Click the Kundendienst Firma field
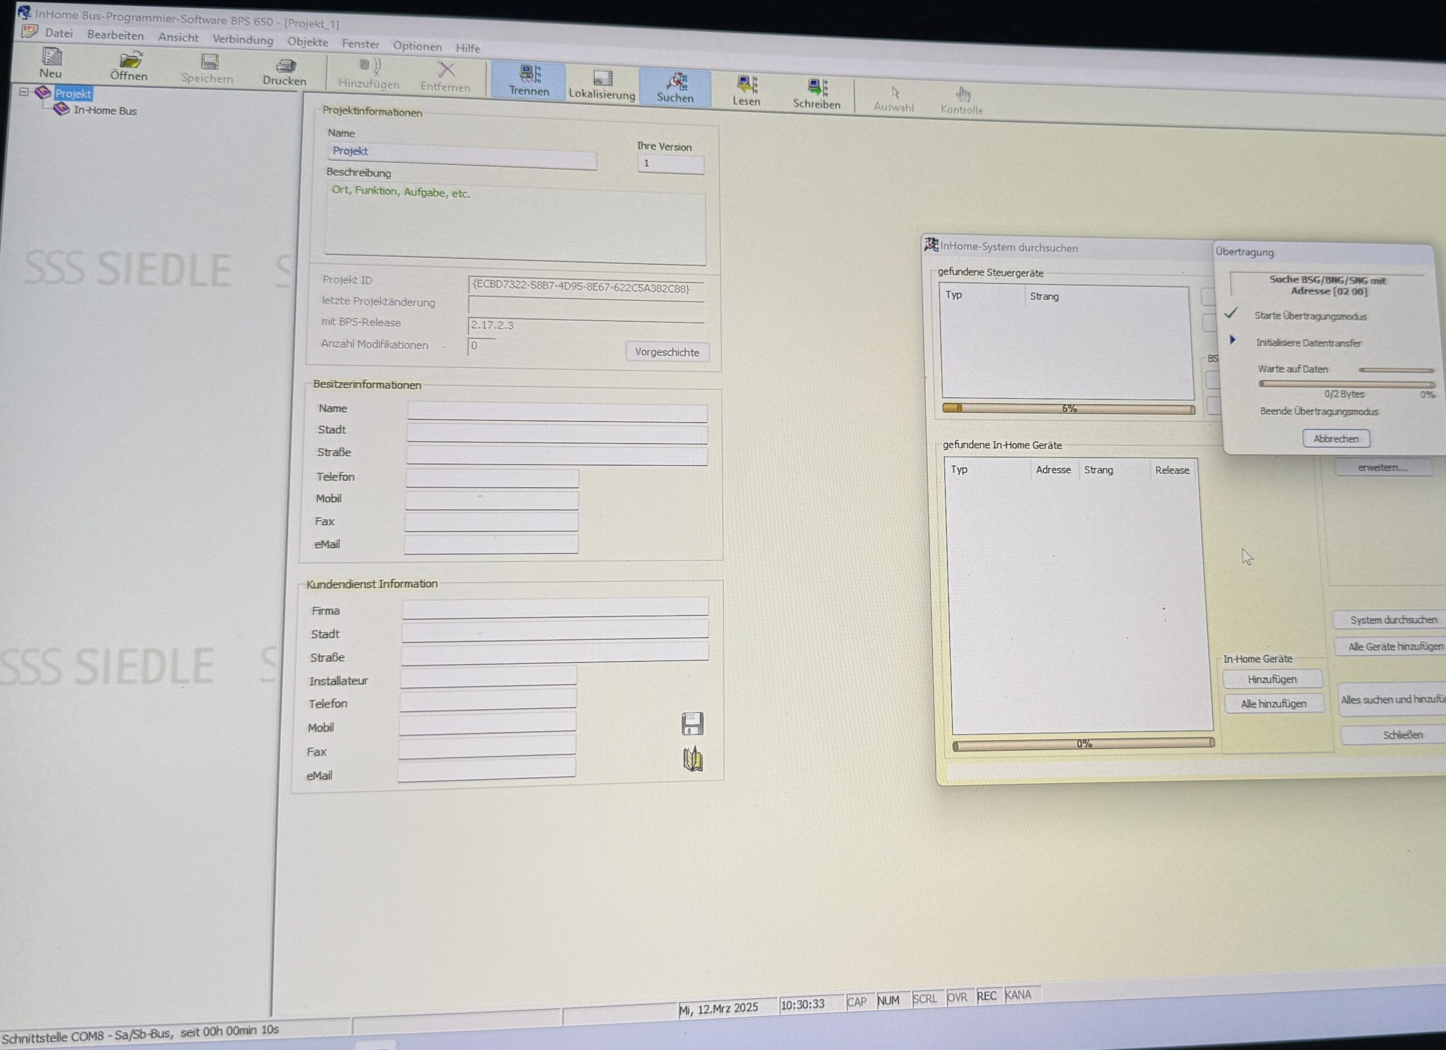The height and width of the screenshot is (1050, 1446). point(555,608)
